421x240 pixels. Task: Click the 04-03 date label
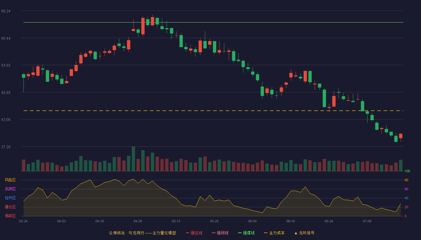click(x=61, y=221)
